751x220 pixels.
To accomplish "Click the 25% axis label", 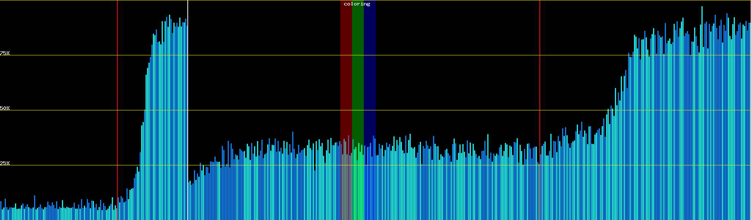I will click(5, 163).
